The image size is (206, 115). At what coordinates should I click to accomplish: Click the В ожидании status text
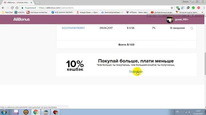click(x=177, y=28)
